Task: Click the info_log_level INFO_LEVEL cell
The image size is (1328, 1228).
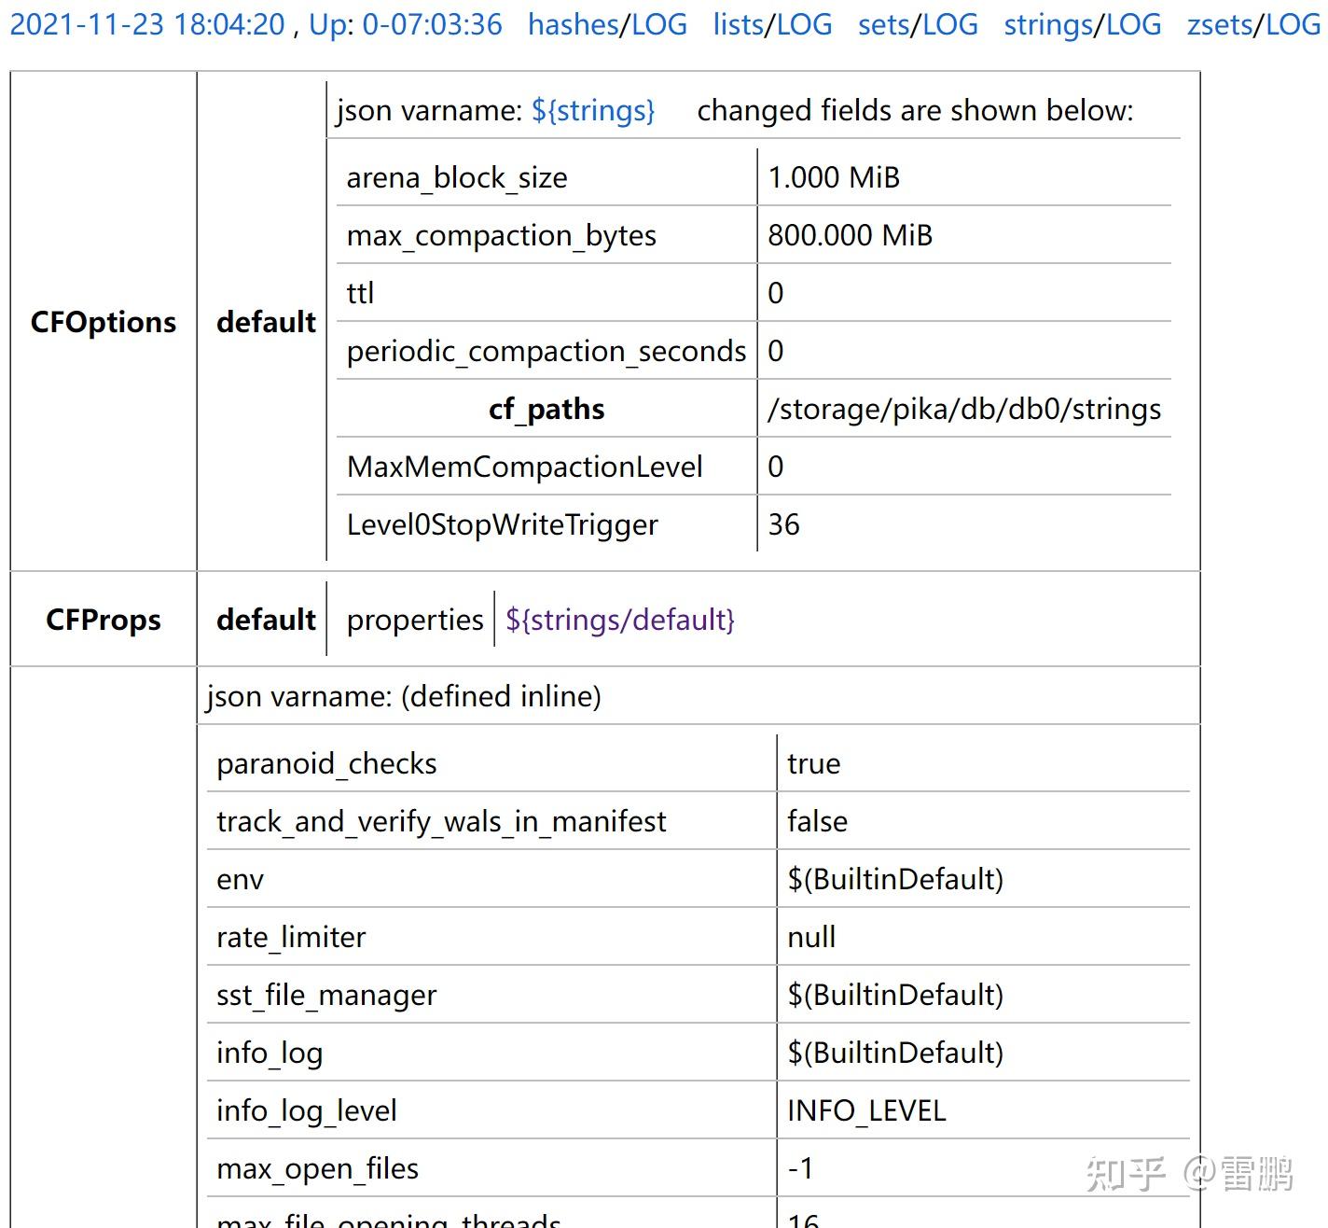Action: (x=865, y=1110)
